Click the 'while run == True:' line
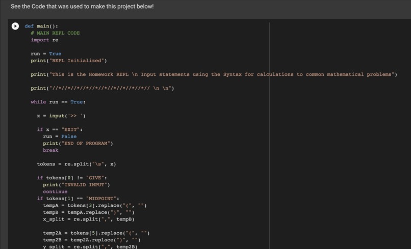Screen dimensions: 411x249 click(x=58, y=102)
